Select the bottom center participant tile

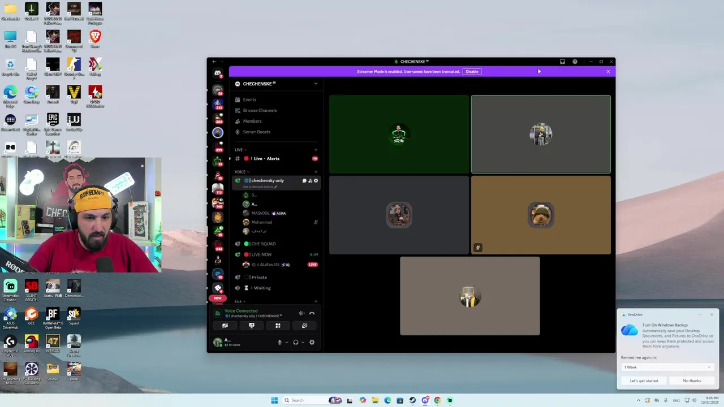469,296
